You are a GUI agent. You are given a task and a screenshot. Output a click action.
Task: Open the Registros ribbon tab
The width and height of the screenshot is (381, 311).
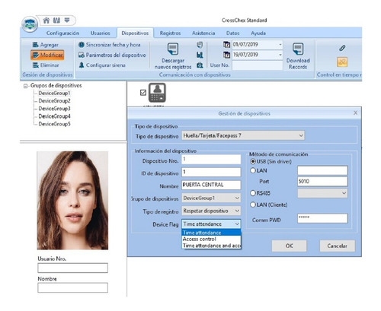click(x=170, y=33)
